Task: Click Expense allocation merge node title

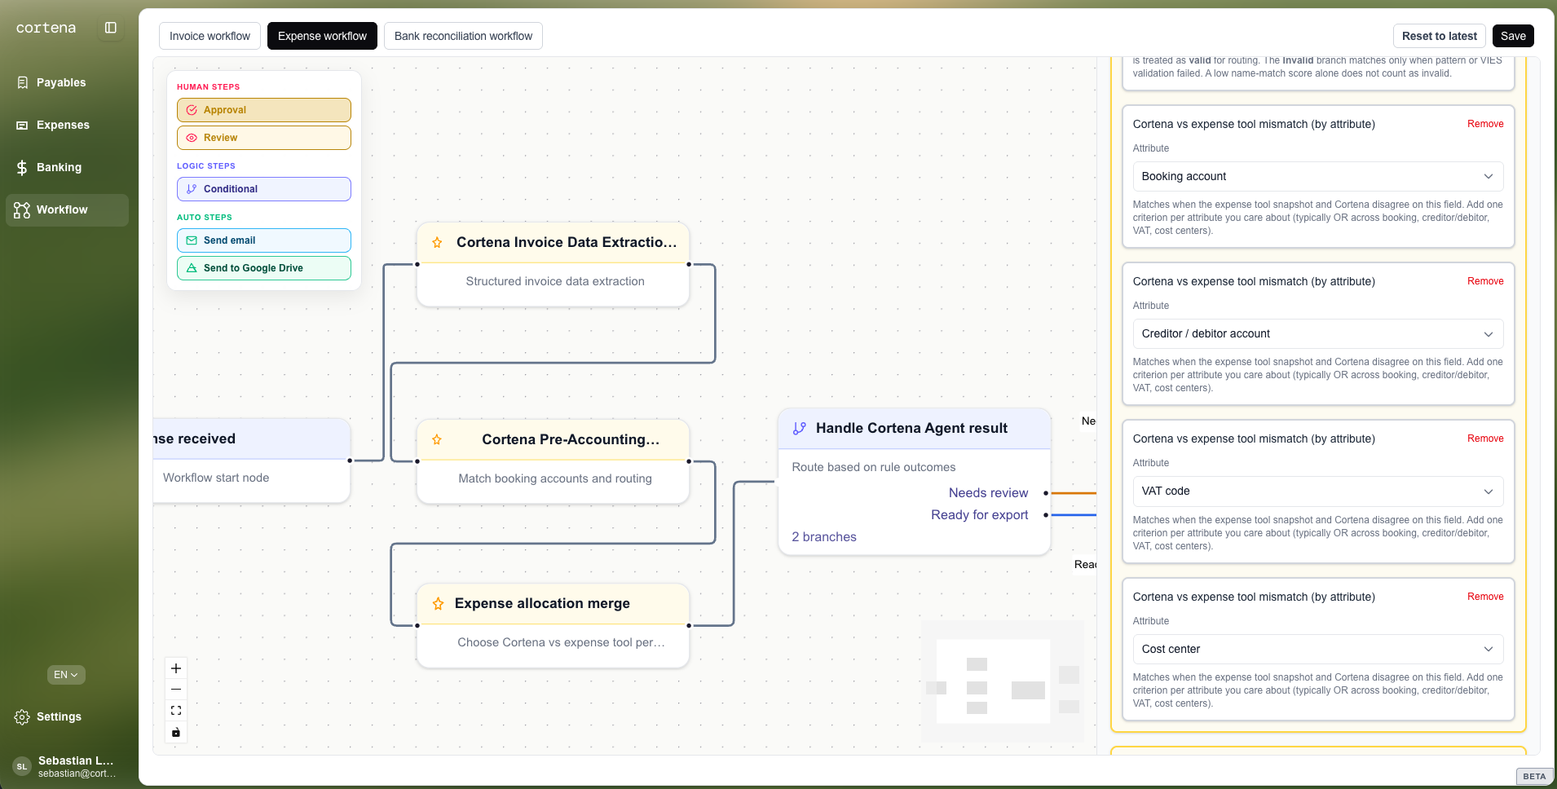Action: point(542,604)
